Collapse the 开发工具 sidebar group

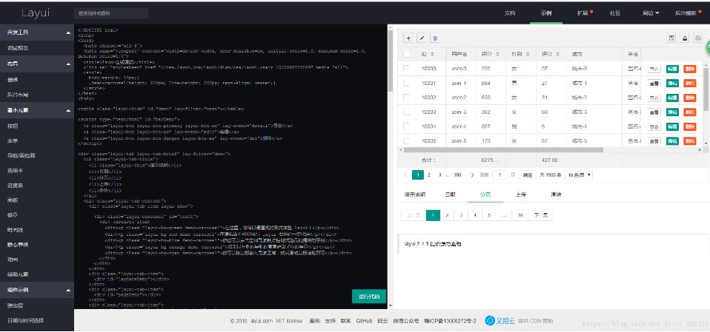[x=36, y=33]
